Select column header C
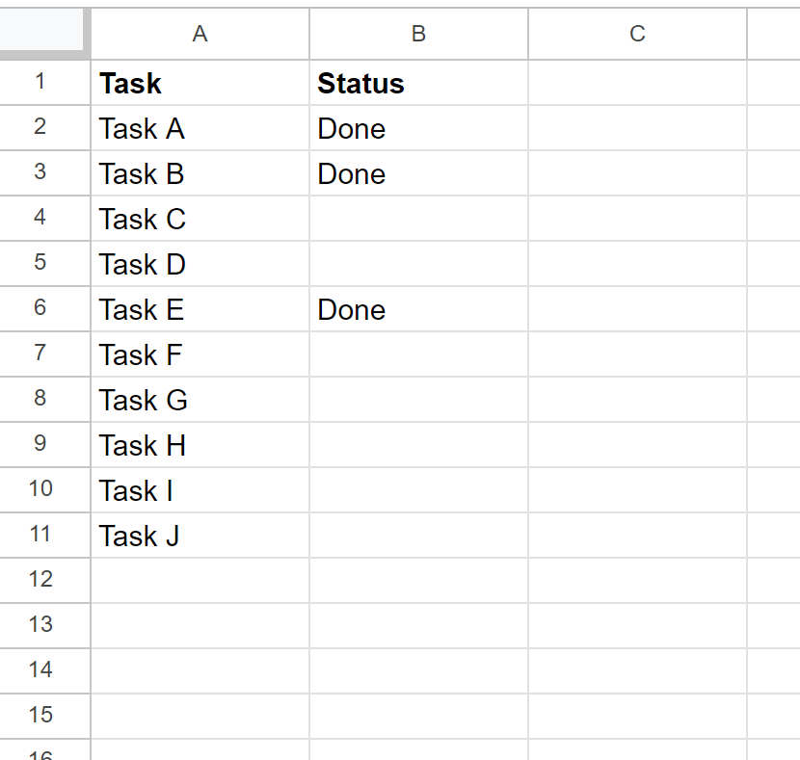800x760 pixels. [x=636, y=34]
